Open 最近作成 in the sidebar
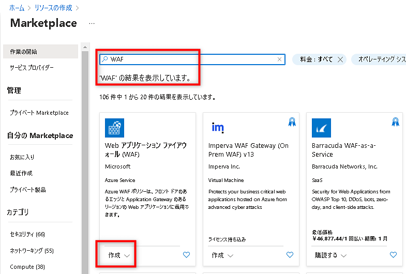 21,173
